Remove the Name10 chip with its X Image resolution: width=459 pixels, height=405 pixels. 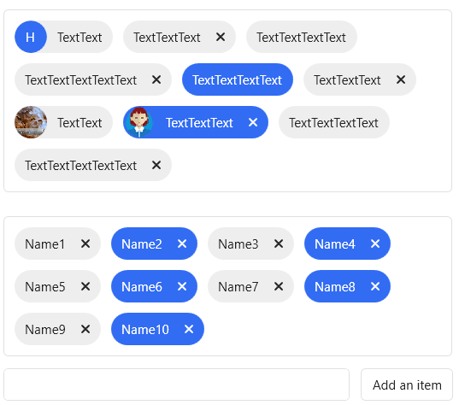point(189,329)
